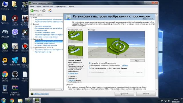The width and height of the screenshot is (183, 103).
Task: Click the Перейти link
Action: coord(125,66)
